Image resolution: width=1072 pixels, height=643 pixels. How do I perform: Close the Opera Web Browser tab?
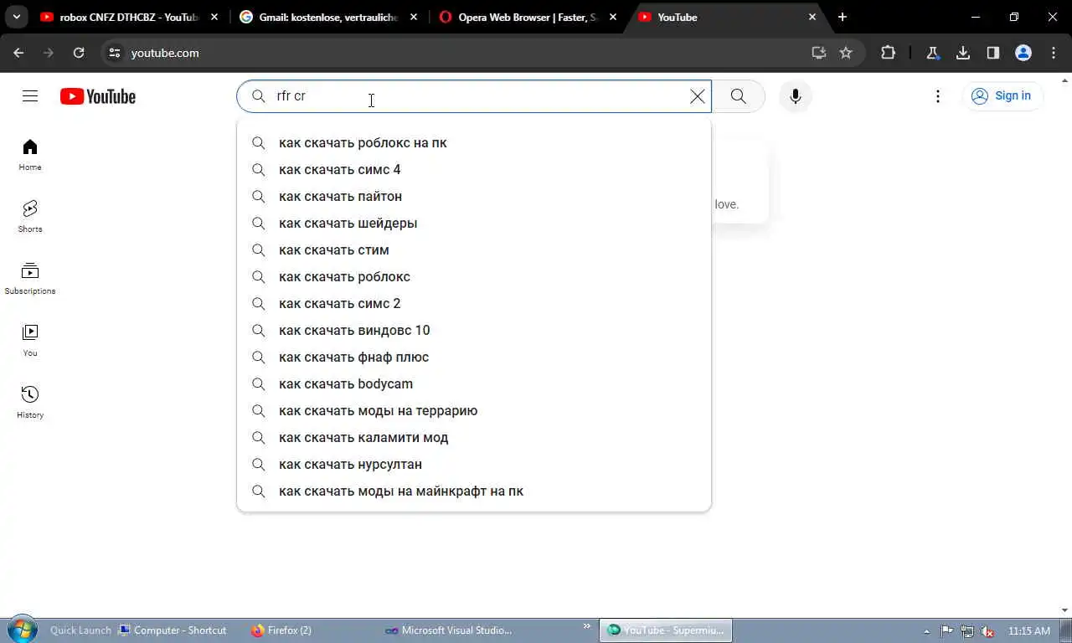coord(613,17)
